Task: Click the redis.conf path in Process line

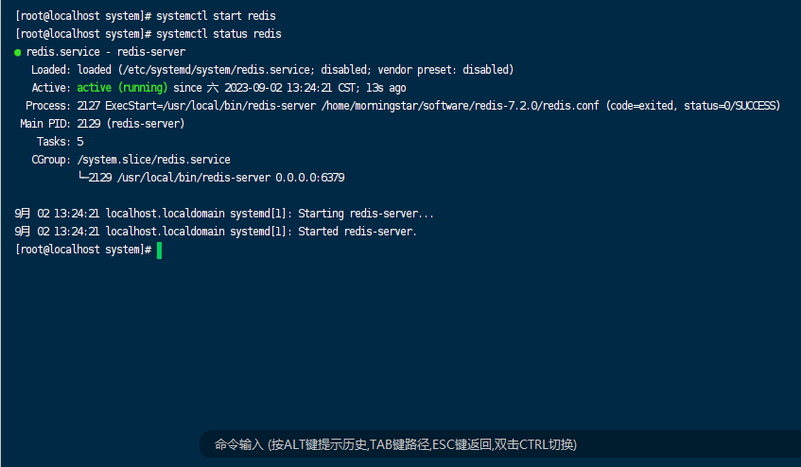Action: [x=460, y=106]
